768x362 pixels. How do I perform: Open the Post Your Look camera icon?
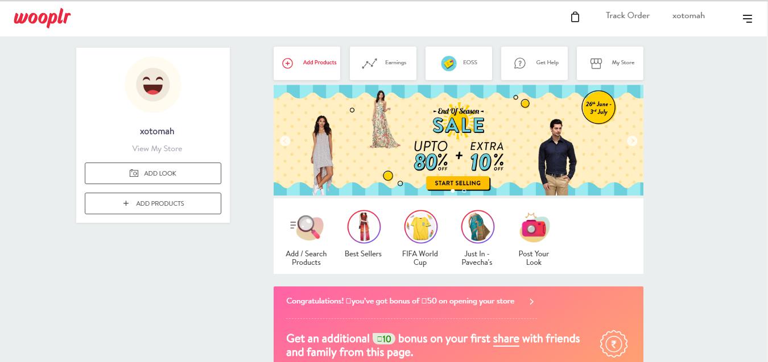[534, 227]
